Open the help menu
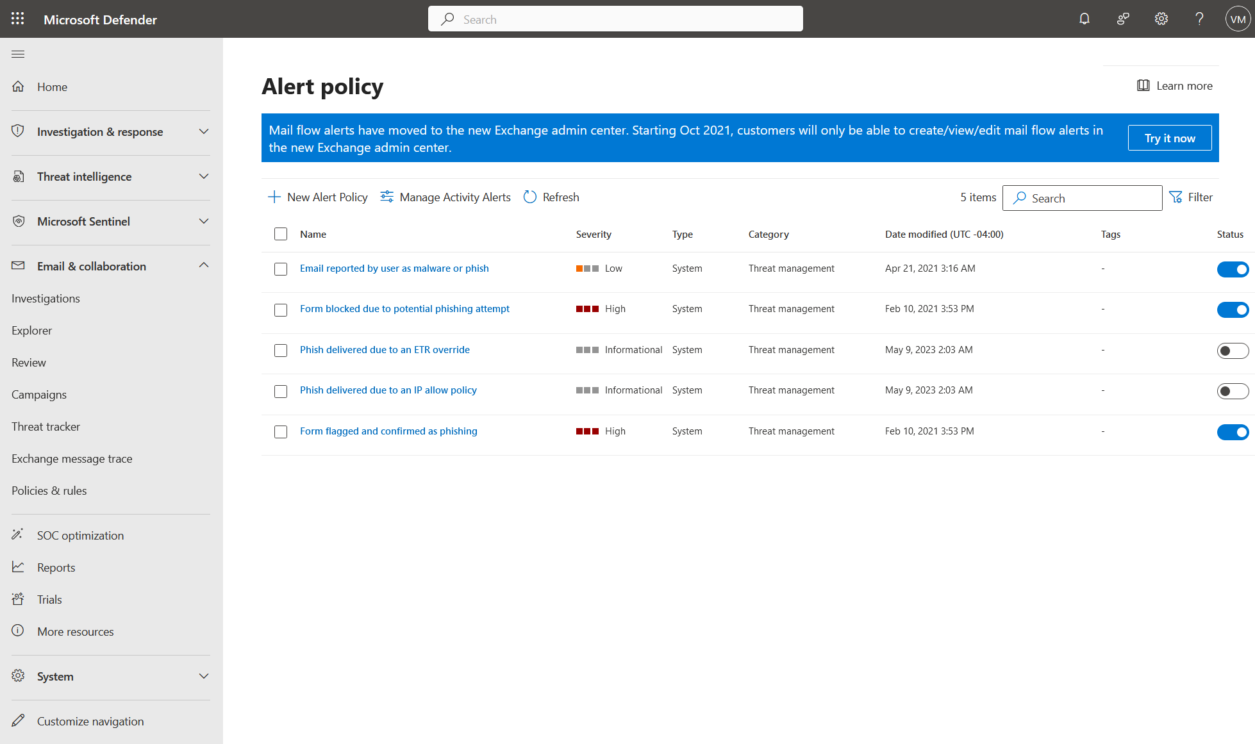This screenshot has height=744, width=1255. tap(1199, 19)
